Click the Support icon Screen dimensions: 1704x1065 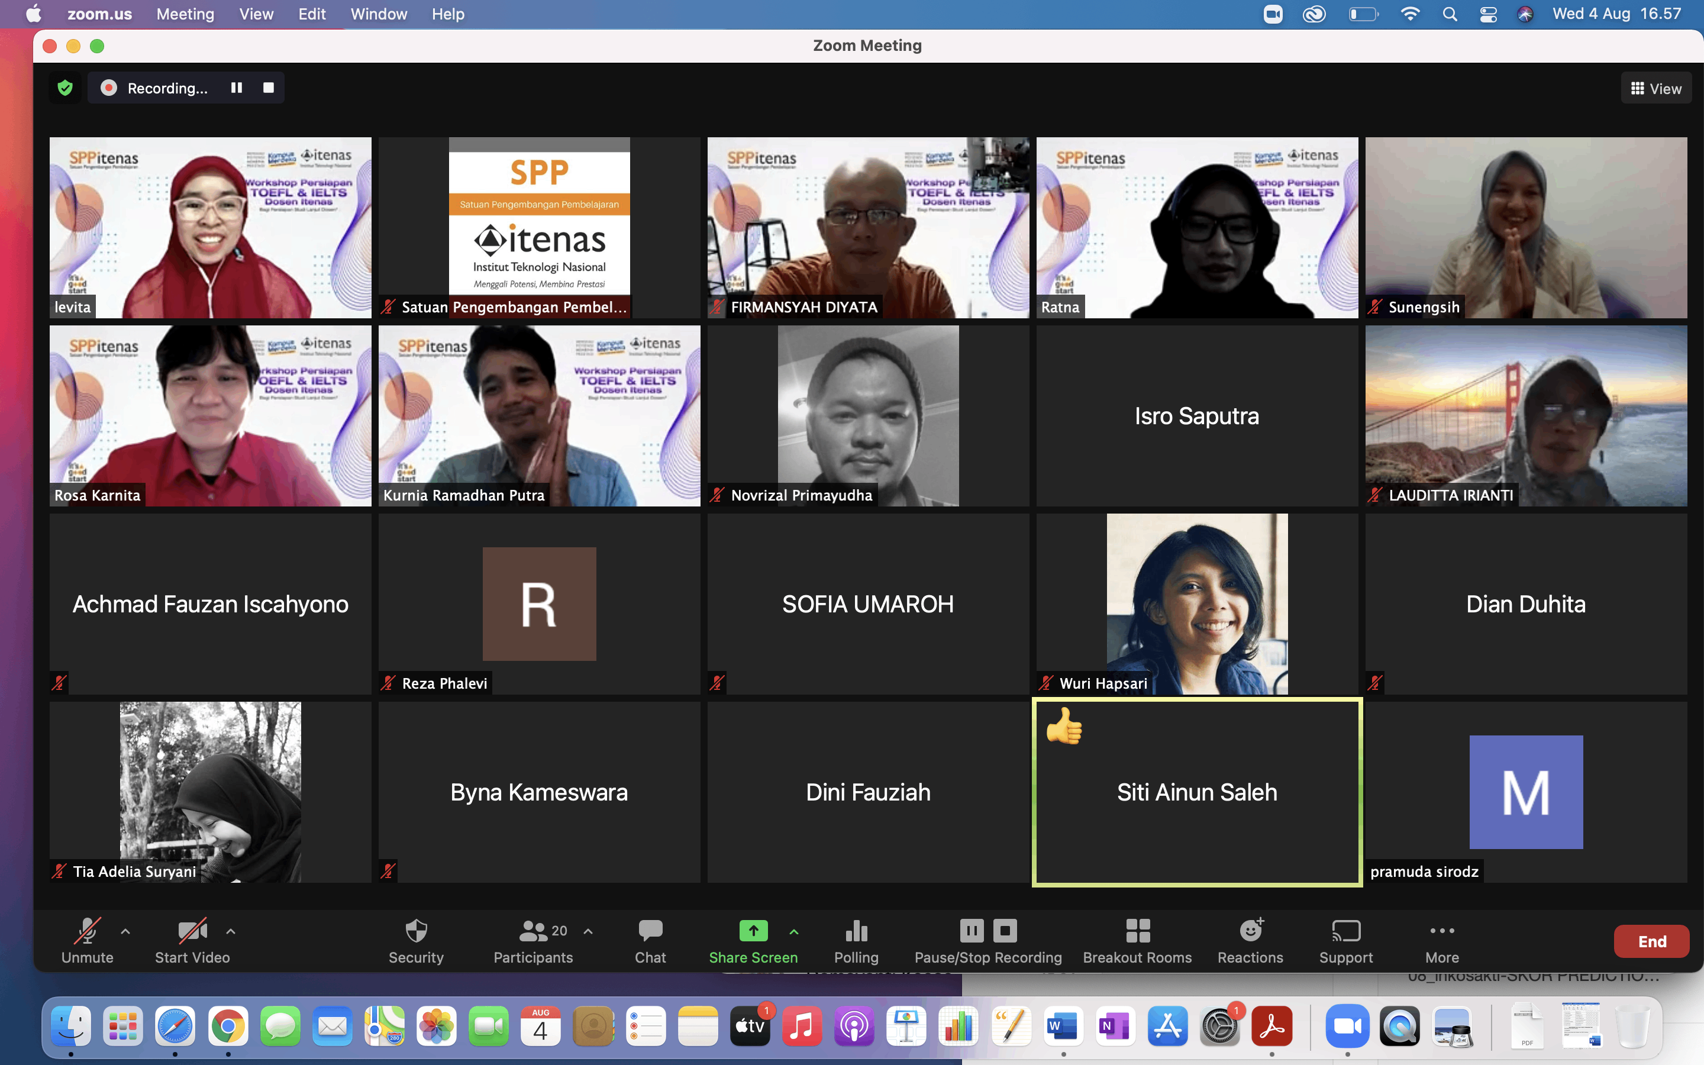(x=1345, y=931)
